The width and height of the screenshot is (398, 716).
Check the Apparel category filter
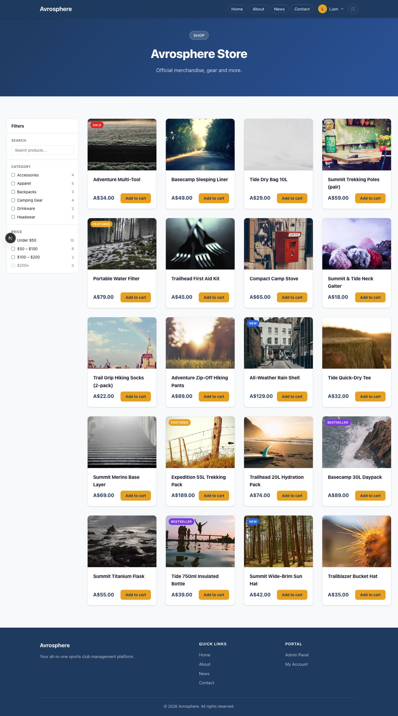coord(13,184)
